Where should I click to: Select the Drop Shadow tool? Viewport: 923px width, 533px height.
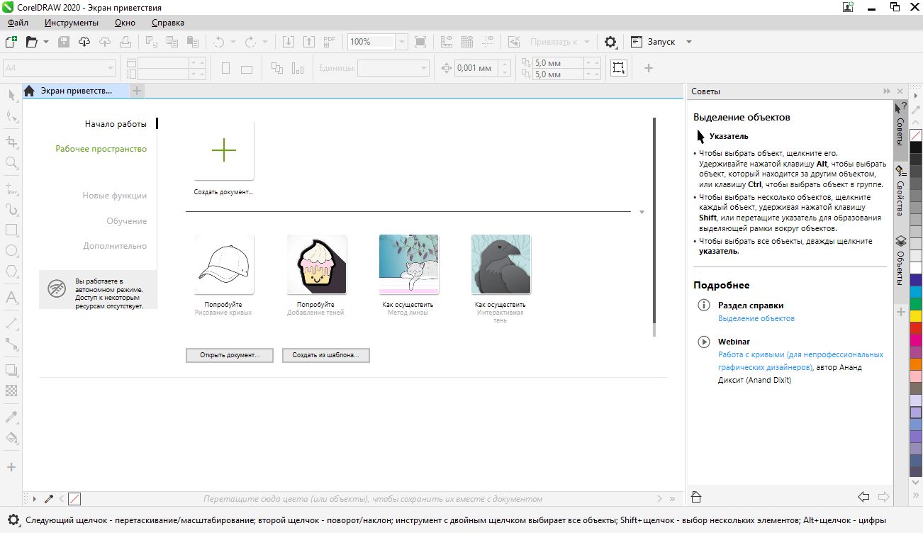point(11,369)
